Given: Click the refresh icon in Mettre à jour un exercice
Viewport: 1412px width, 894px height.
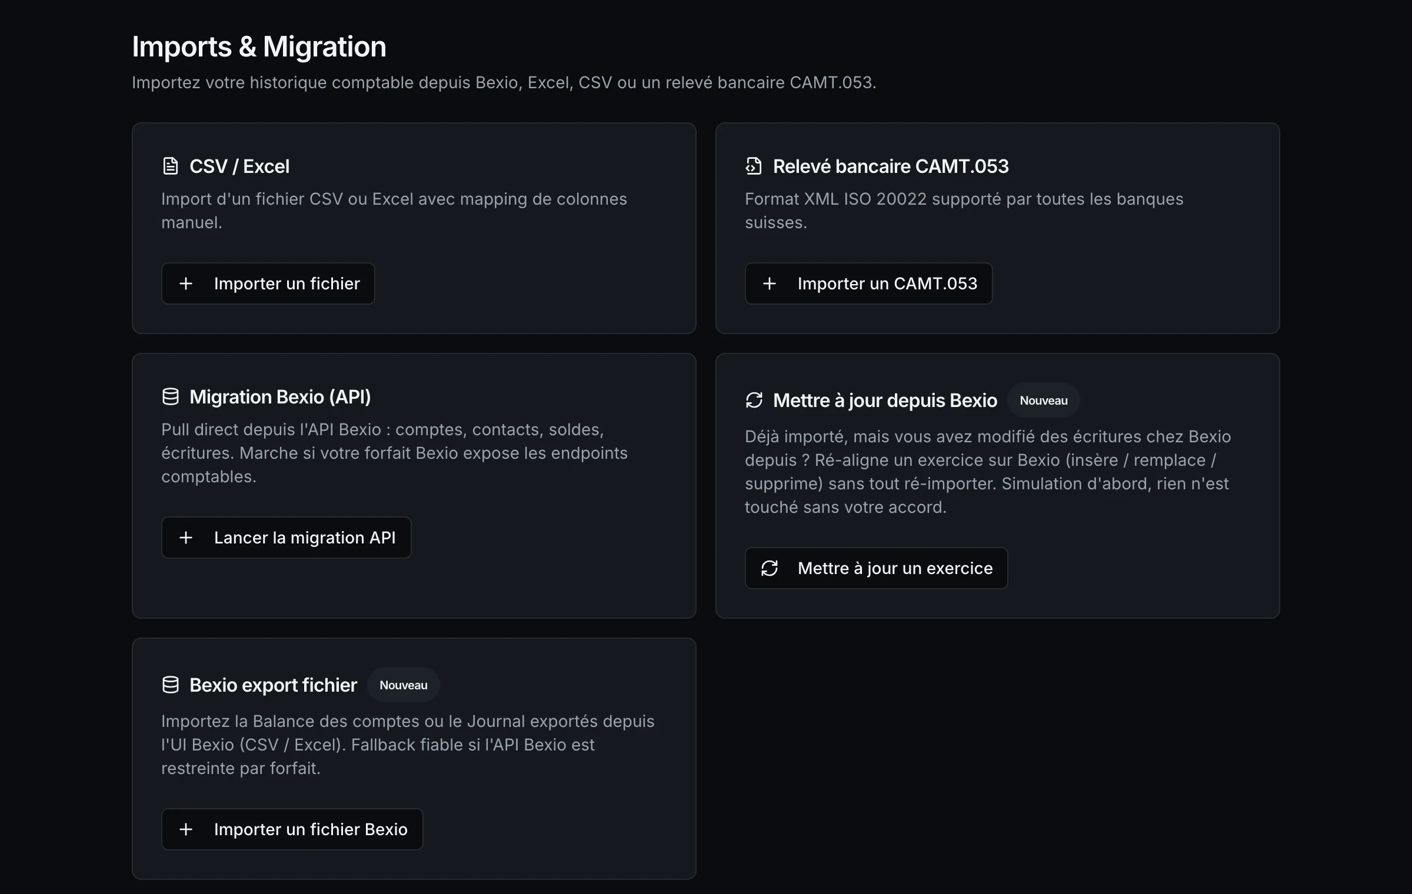Looking at the screenshot, I should point(770,568).
